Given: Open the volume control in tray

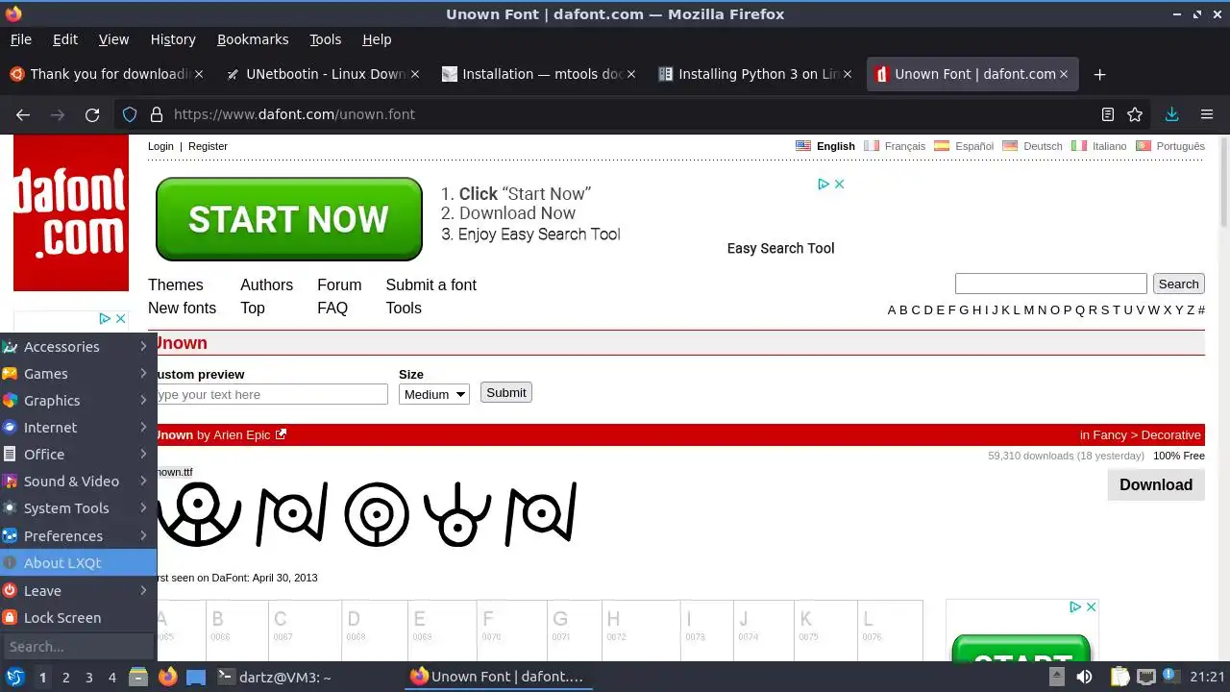Looking at the screenshot, I should [x=1084, y=677].
